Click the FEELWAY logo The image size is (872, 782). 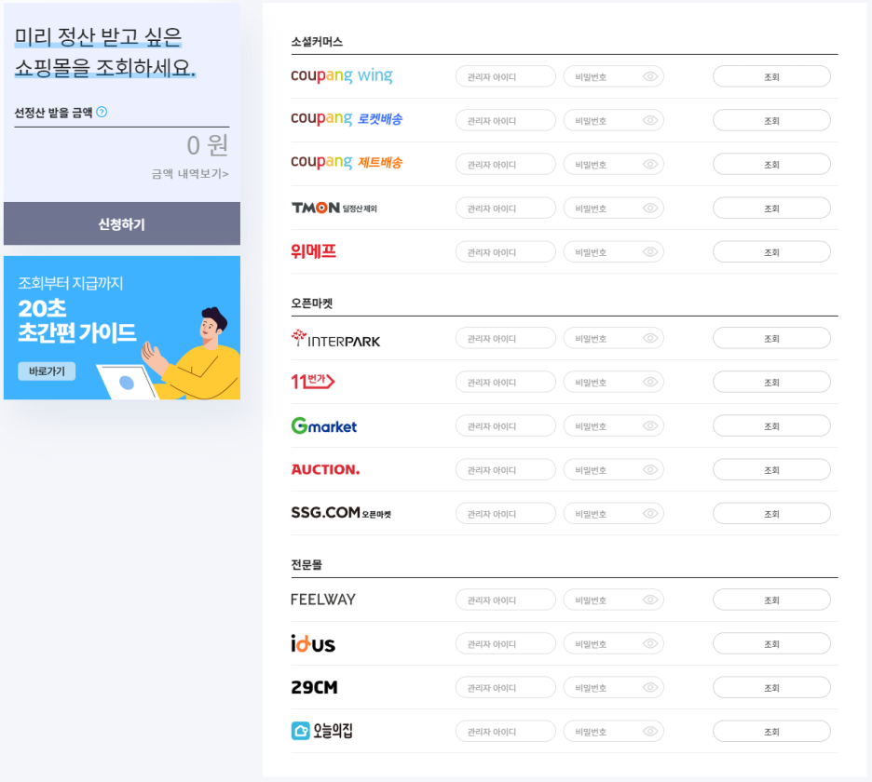click(x=323, y=600)
